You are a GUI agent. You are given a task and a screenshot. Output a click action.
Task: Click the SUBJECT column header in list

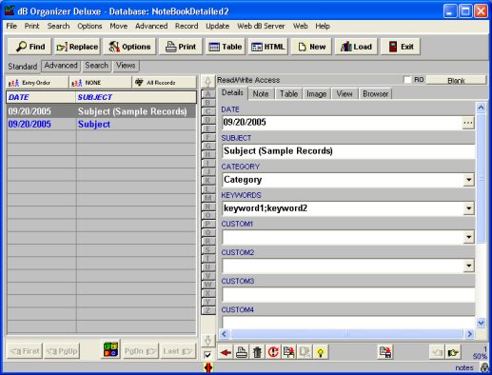tap(136, 97)
